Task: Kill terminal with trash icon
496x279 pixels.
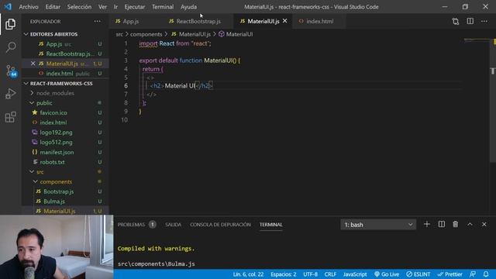Action: point(455,224)
